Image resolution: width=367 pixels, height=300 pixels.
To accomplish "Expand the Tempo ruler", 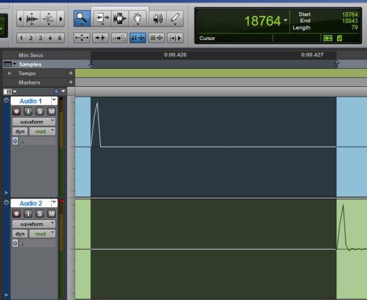I will [10, 73].
